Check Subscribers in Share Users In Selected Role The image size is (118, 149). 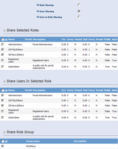click(x=3, y=118)
